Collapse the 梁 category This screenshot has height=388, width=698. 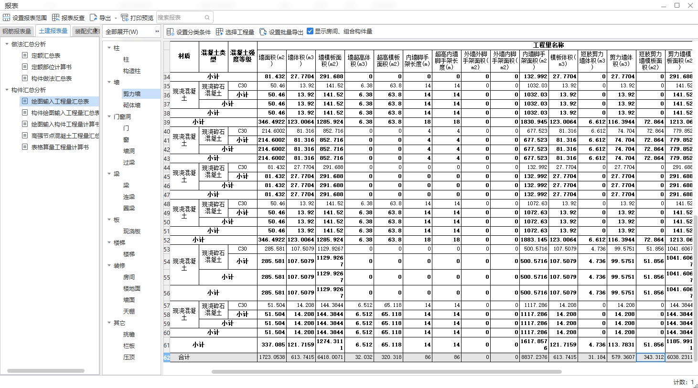tap(109, 174)
